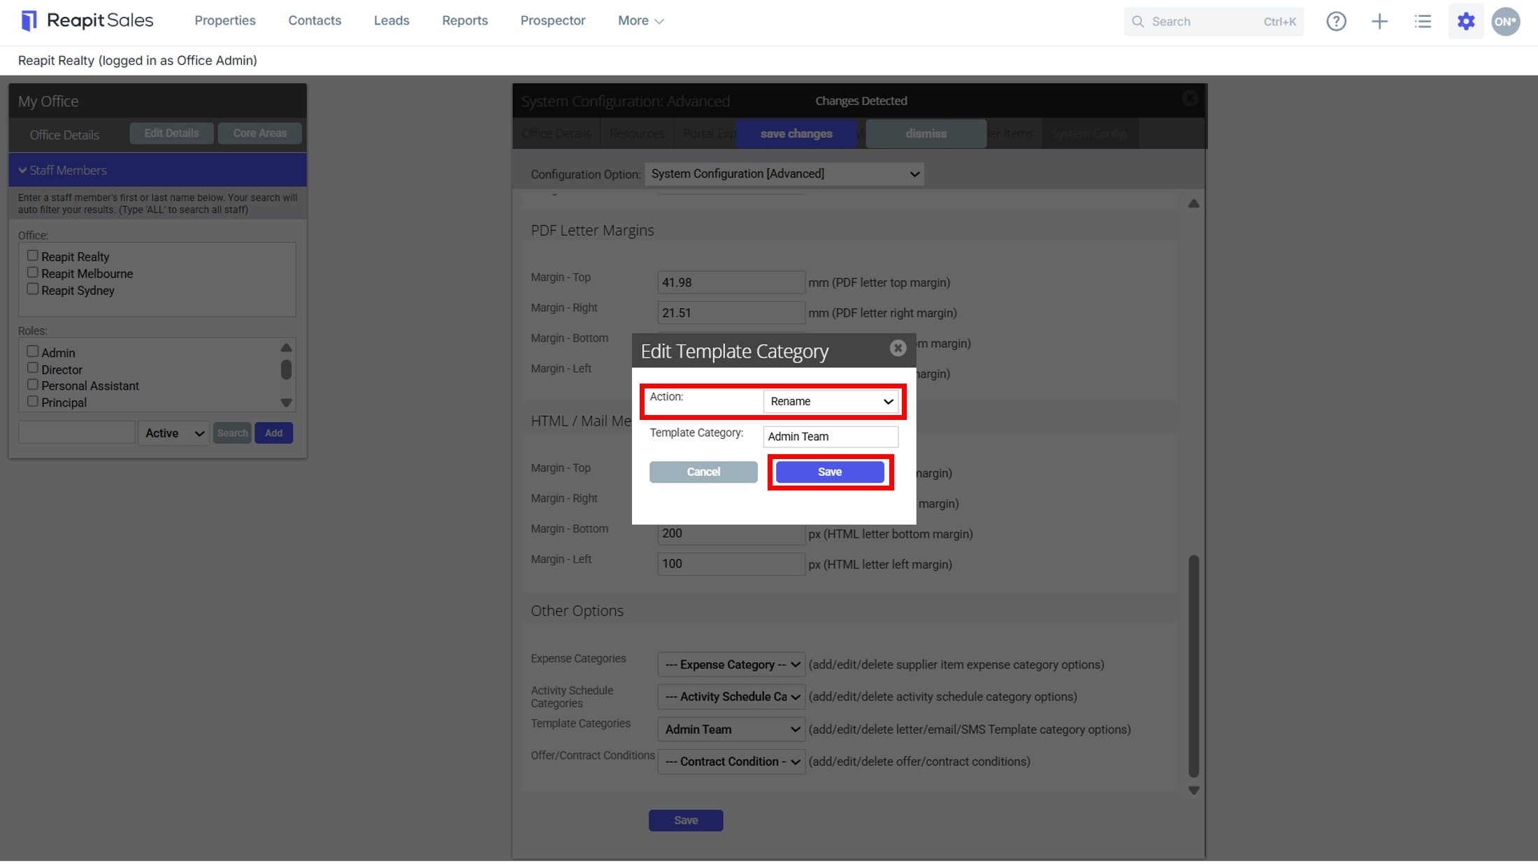
Task: Click the ON user avatar icon
Action: pyautogui.click(x=1506, y=21)
